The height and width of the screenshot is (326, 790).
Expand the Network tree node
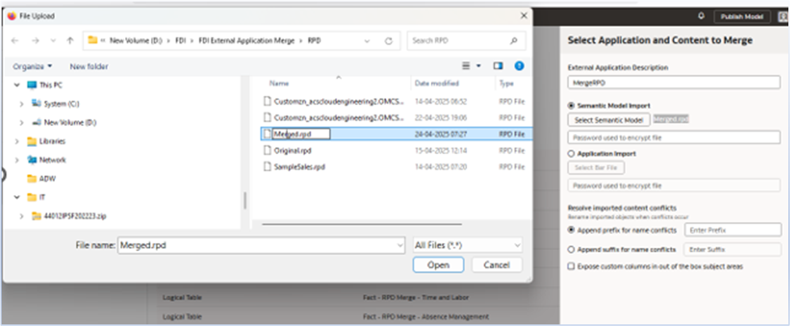pos(17,160)
